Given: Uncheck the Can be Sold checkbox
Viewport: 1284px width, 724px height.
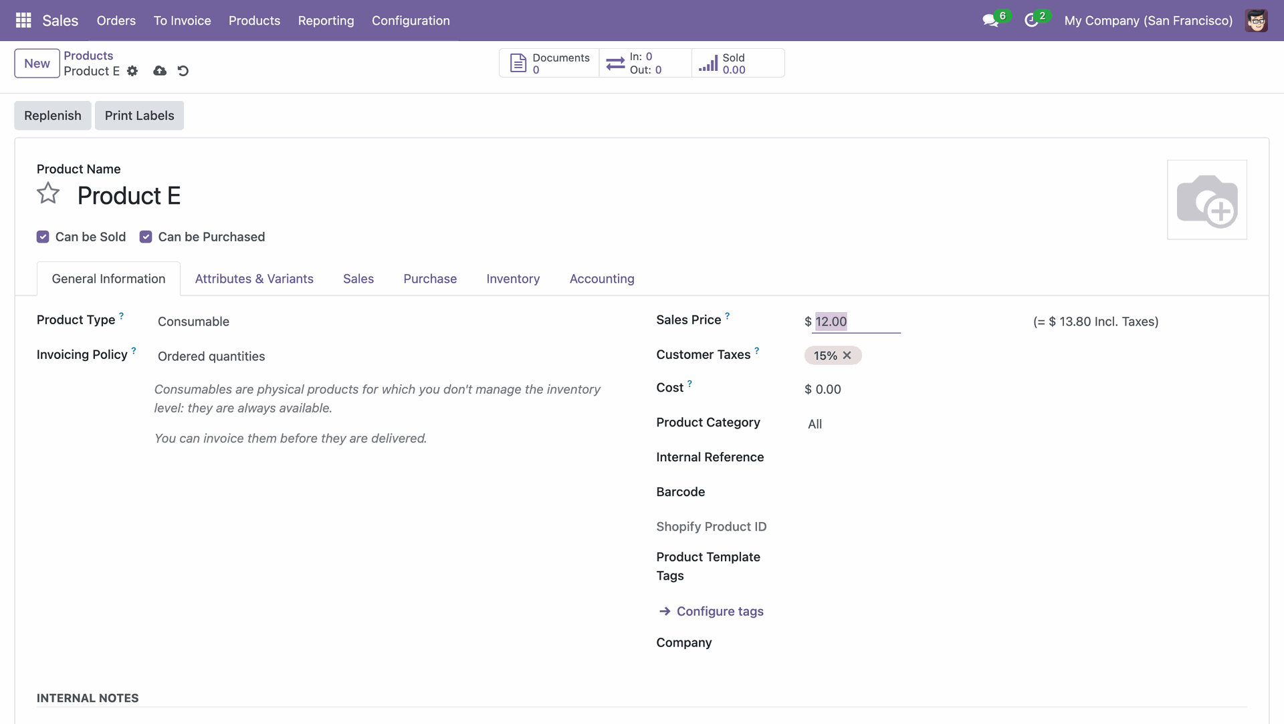Looking at the screenshot, I should coord(43,237).
